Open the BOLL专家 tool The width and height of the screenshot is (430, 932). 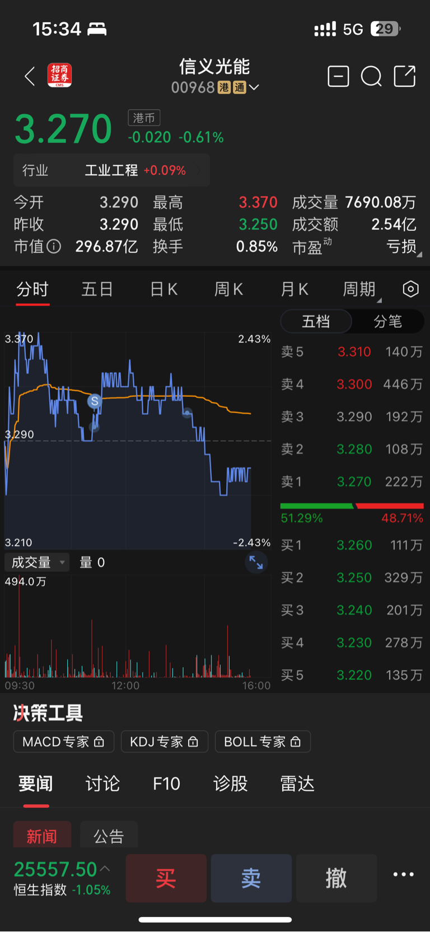263,741
